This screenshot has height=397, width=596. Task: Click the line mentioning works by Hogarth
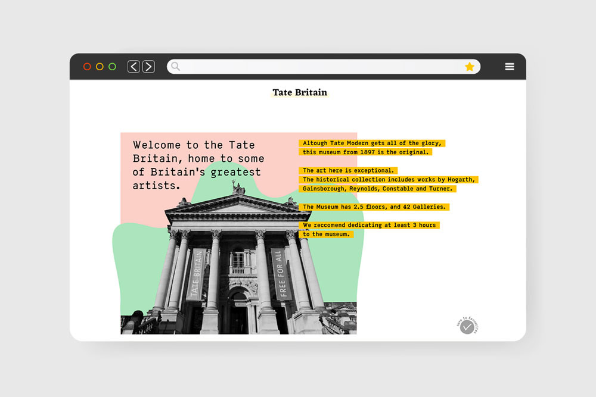(x=389, y=180)
